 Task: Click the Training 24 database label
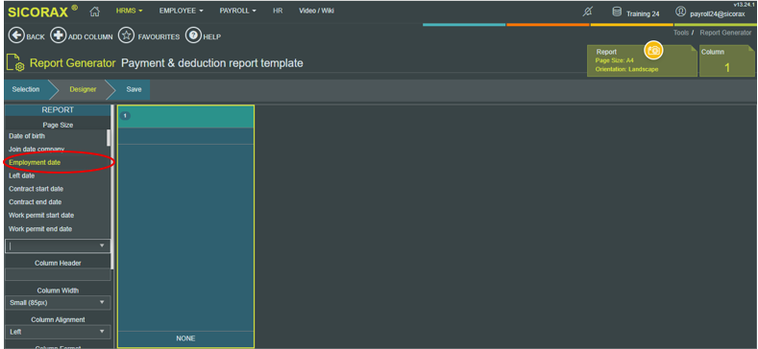click(643, 14)
